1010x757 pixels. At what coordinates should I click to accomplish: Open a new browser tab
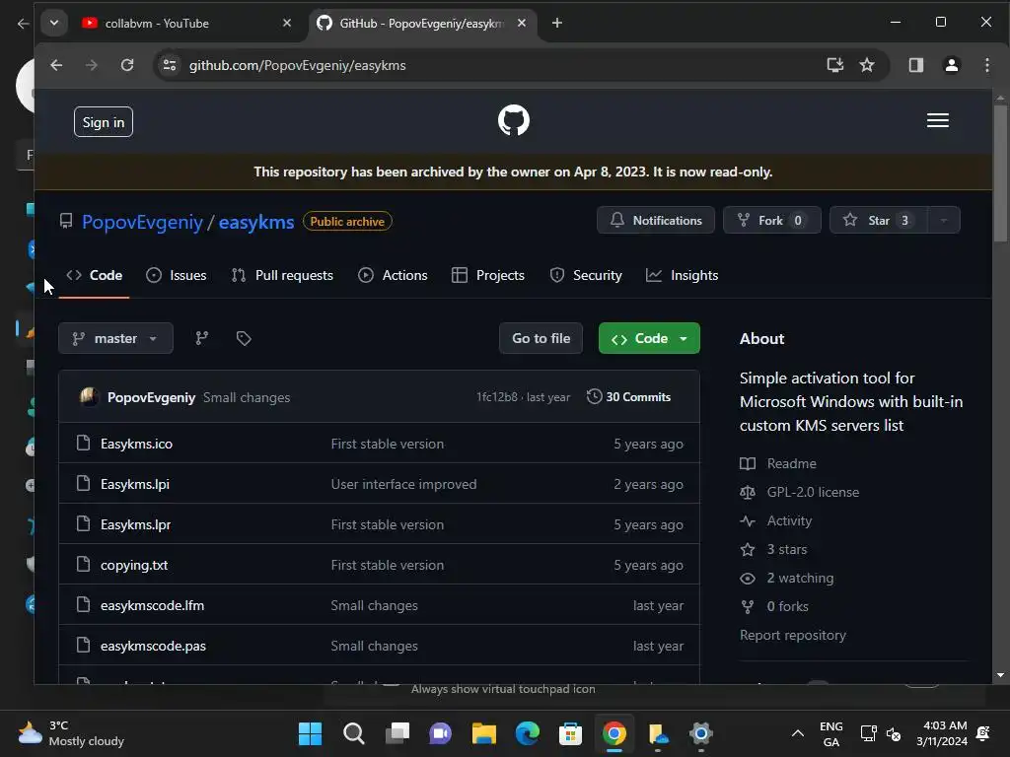click(x=557, y=24)
